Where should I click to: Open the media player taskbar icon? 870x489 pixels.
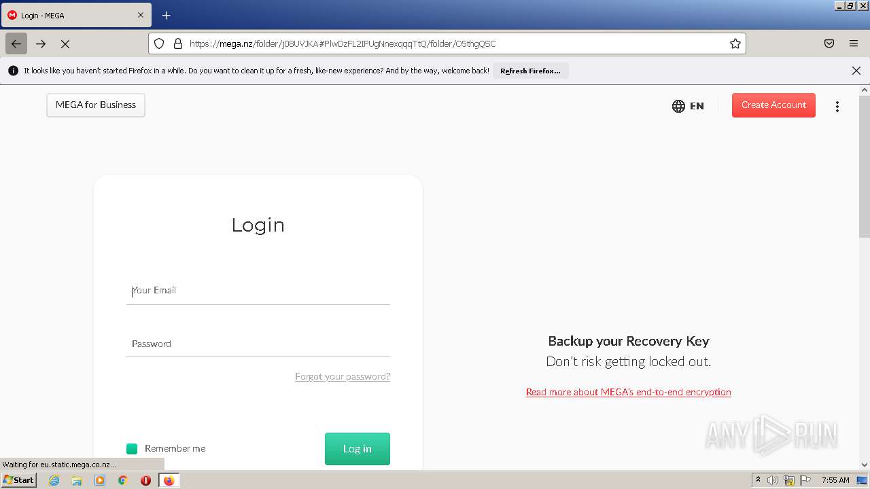pyautogui.click(x=100, y=480)
